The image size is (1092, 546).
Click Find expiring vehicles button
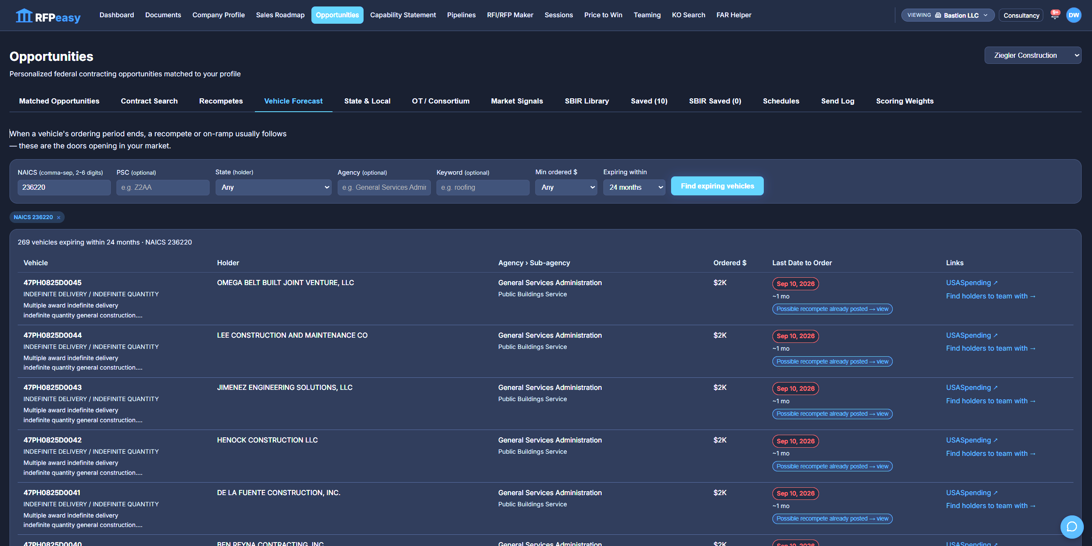tap(717, 186)
